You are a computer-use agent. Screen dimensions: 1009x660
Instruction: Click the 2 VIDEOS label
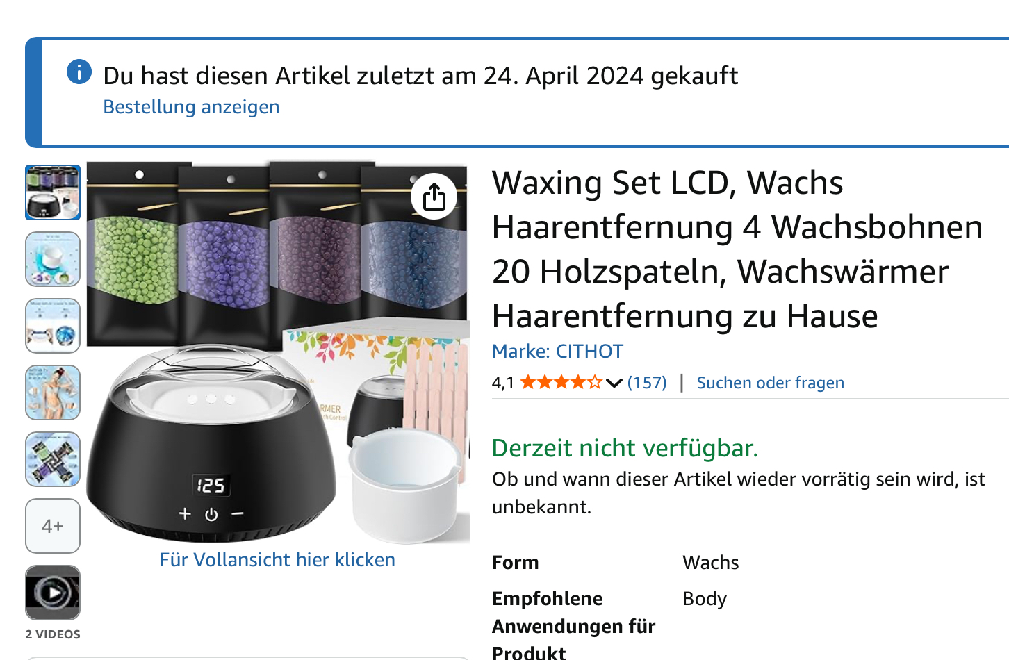pos(53,634)
